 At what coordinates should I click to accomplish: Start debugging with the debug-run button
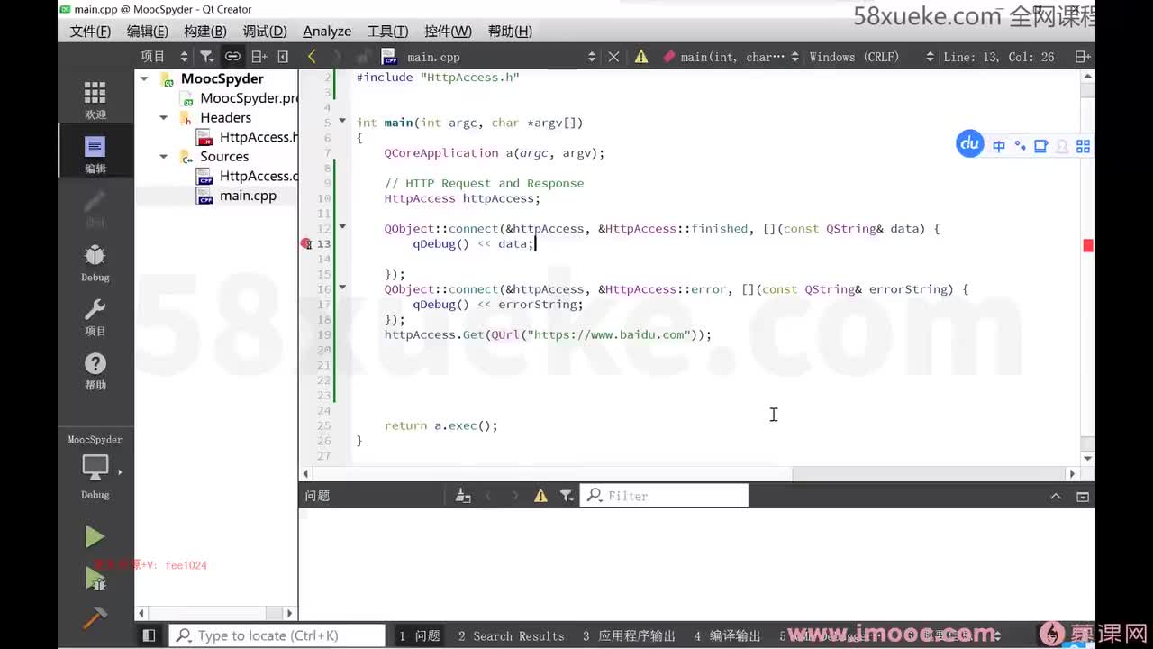point(95,578)
